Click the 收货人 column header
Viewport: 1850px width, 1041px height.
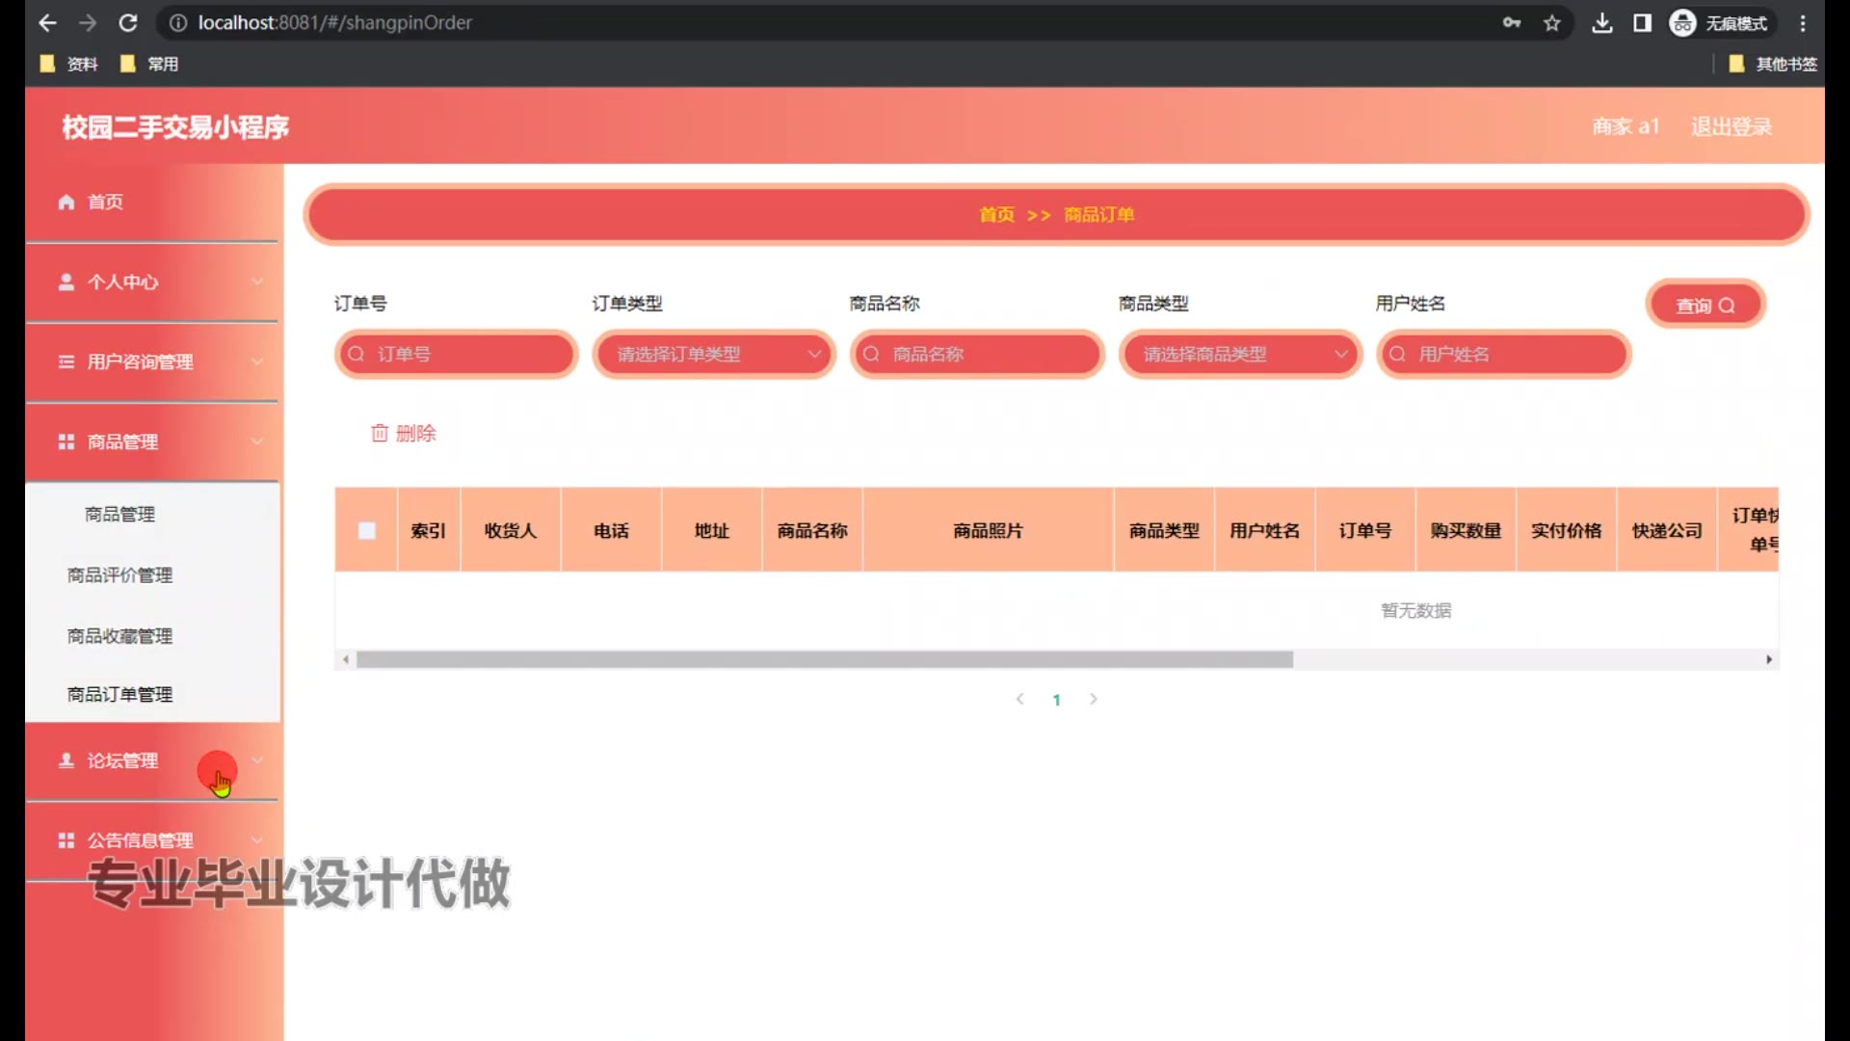(x=511, y=530)
